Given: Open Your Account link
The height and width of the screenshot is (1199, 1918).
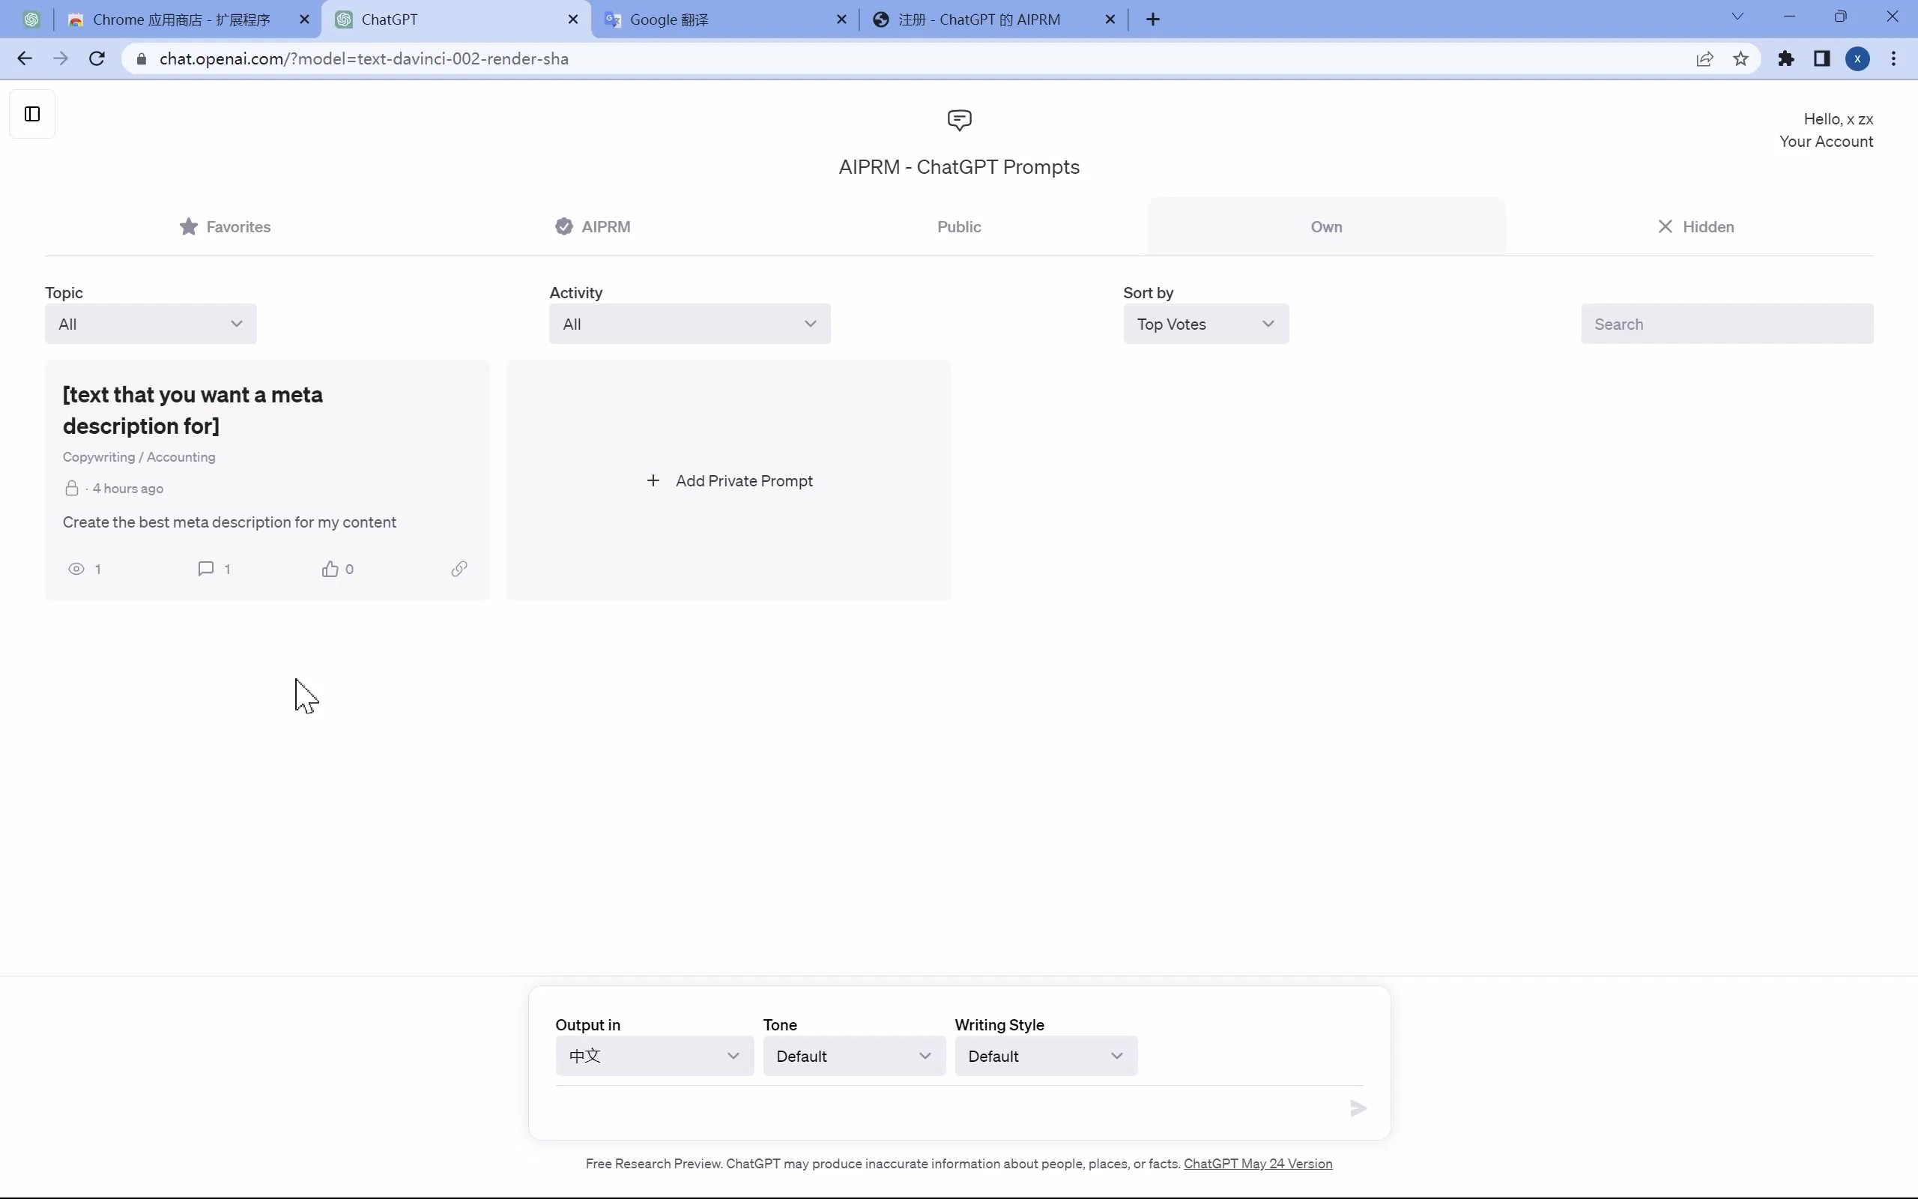Looking at the screenshot, I should [1826, 141].
